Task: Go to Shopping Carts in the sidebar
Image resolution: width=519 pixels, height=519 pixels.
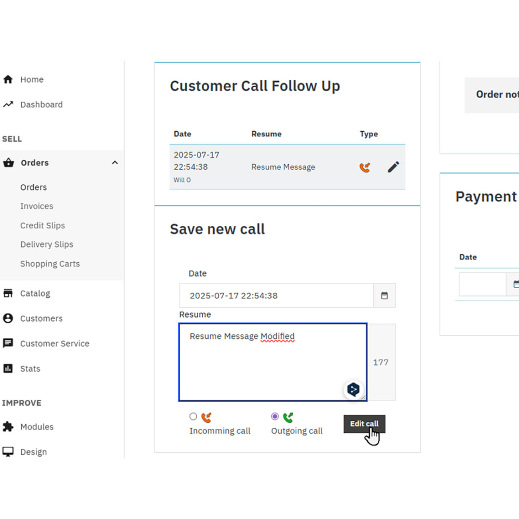Action: point(50,264)
